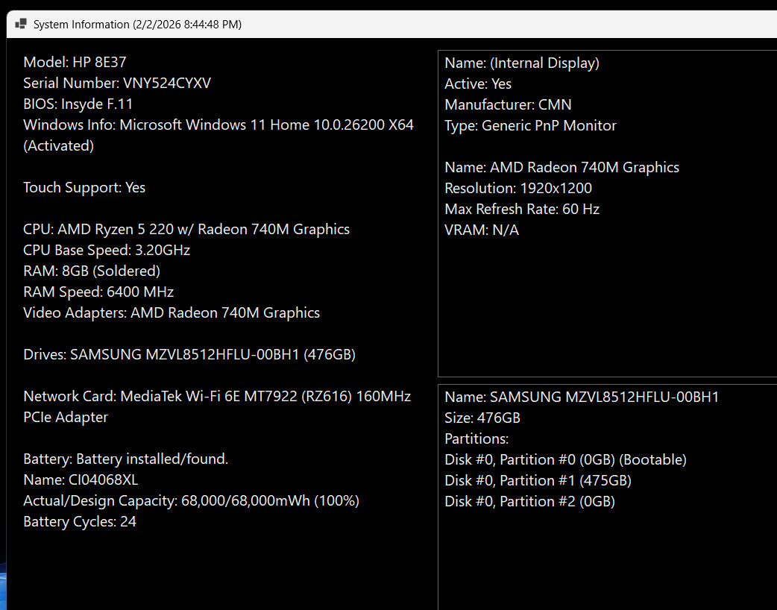777x610 pixels.
Task: Click 'Name: (Internal Display)' in display panel
Action: click(522, 63)
